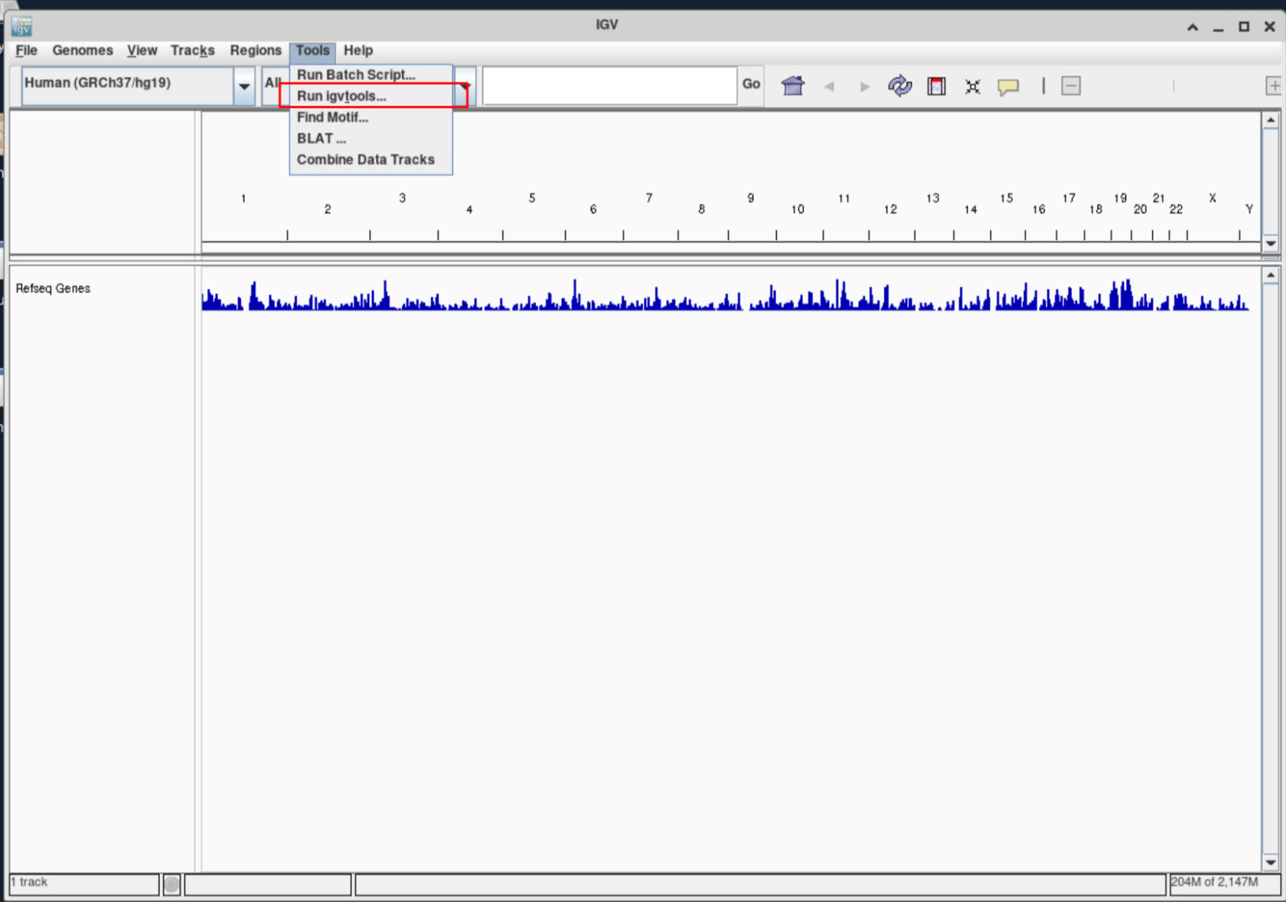Click the Home genome view icon
Screen dimensions: 1286x902
click(793, 86)
